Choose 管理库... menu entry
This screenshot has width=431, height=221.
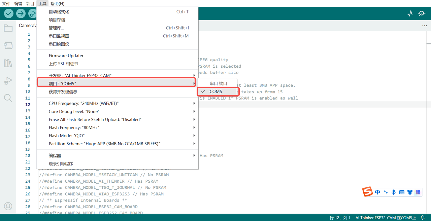pos(118,28)
